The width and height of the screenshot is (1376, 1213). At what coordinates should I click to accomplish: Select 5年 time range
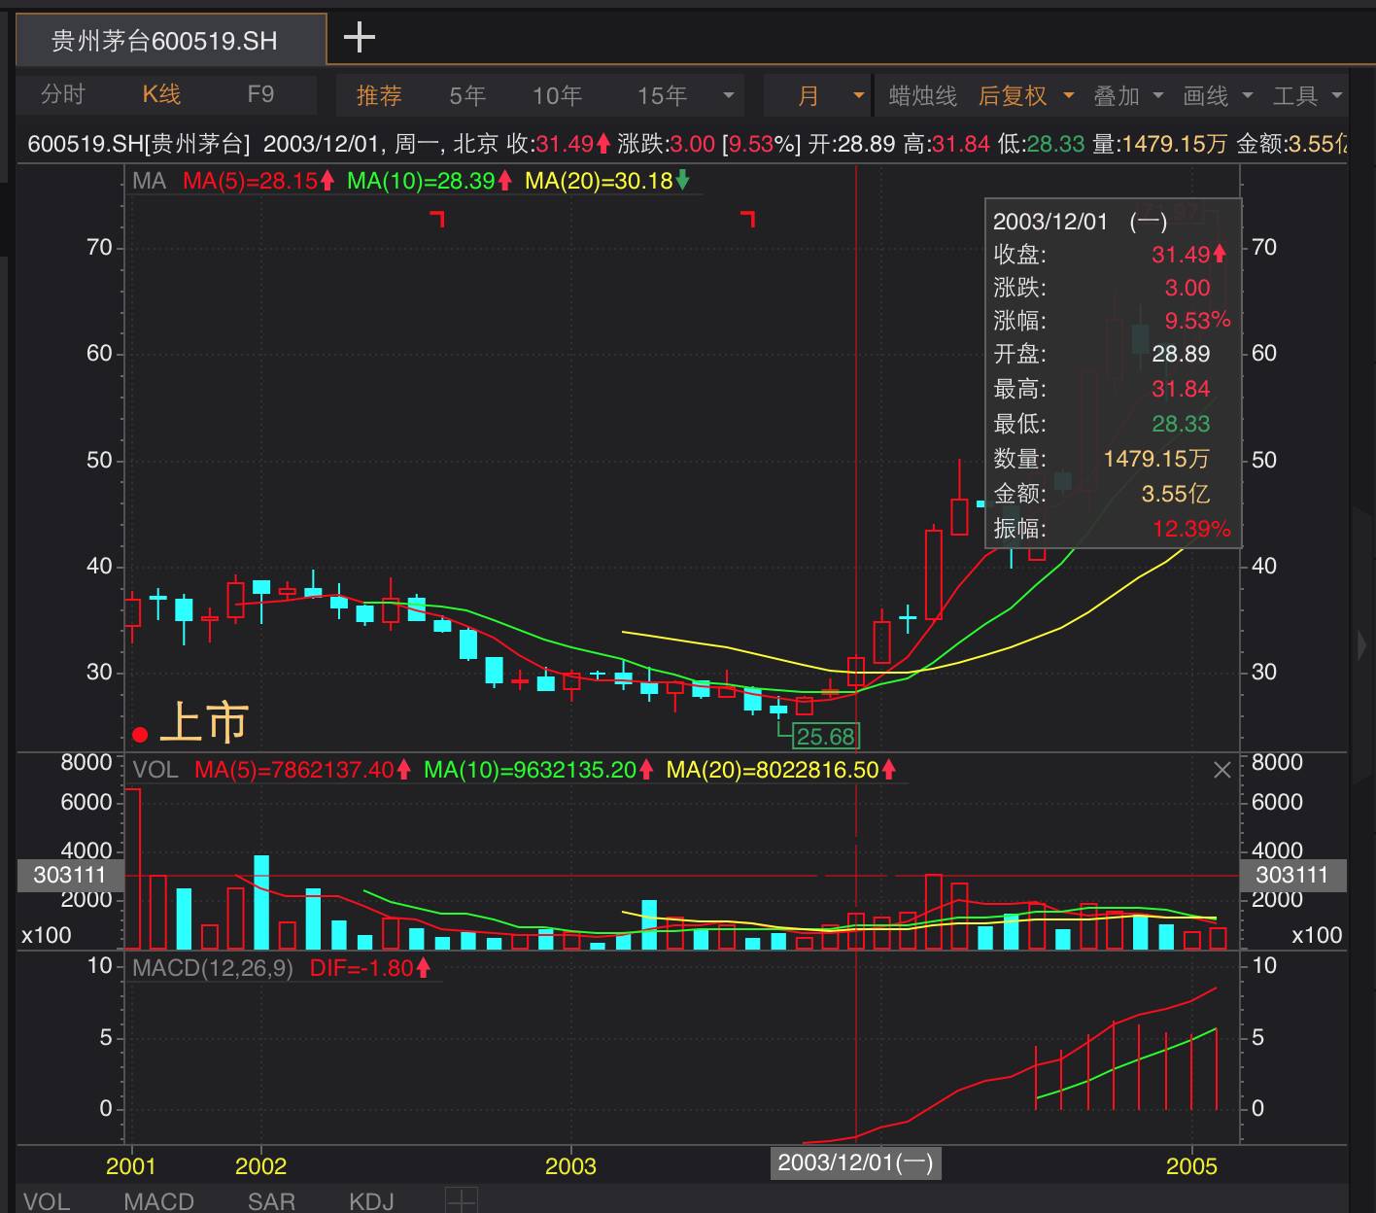[x=467, y=95]
